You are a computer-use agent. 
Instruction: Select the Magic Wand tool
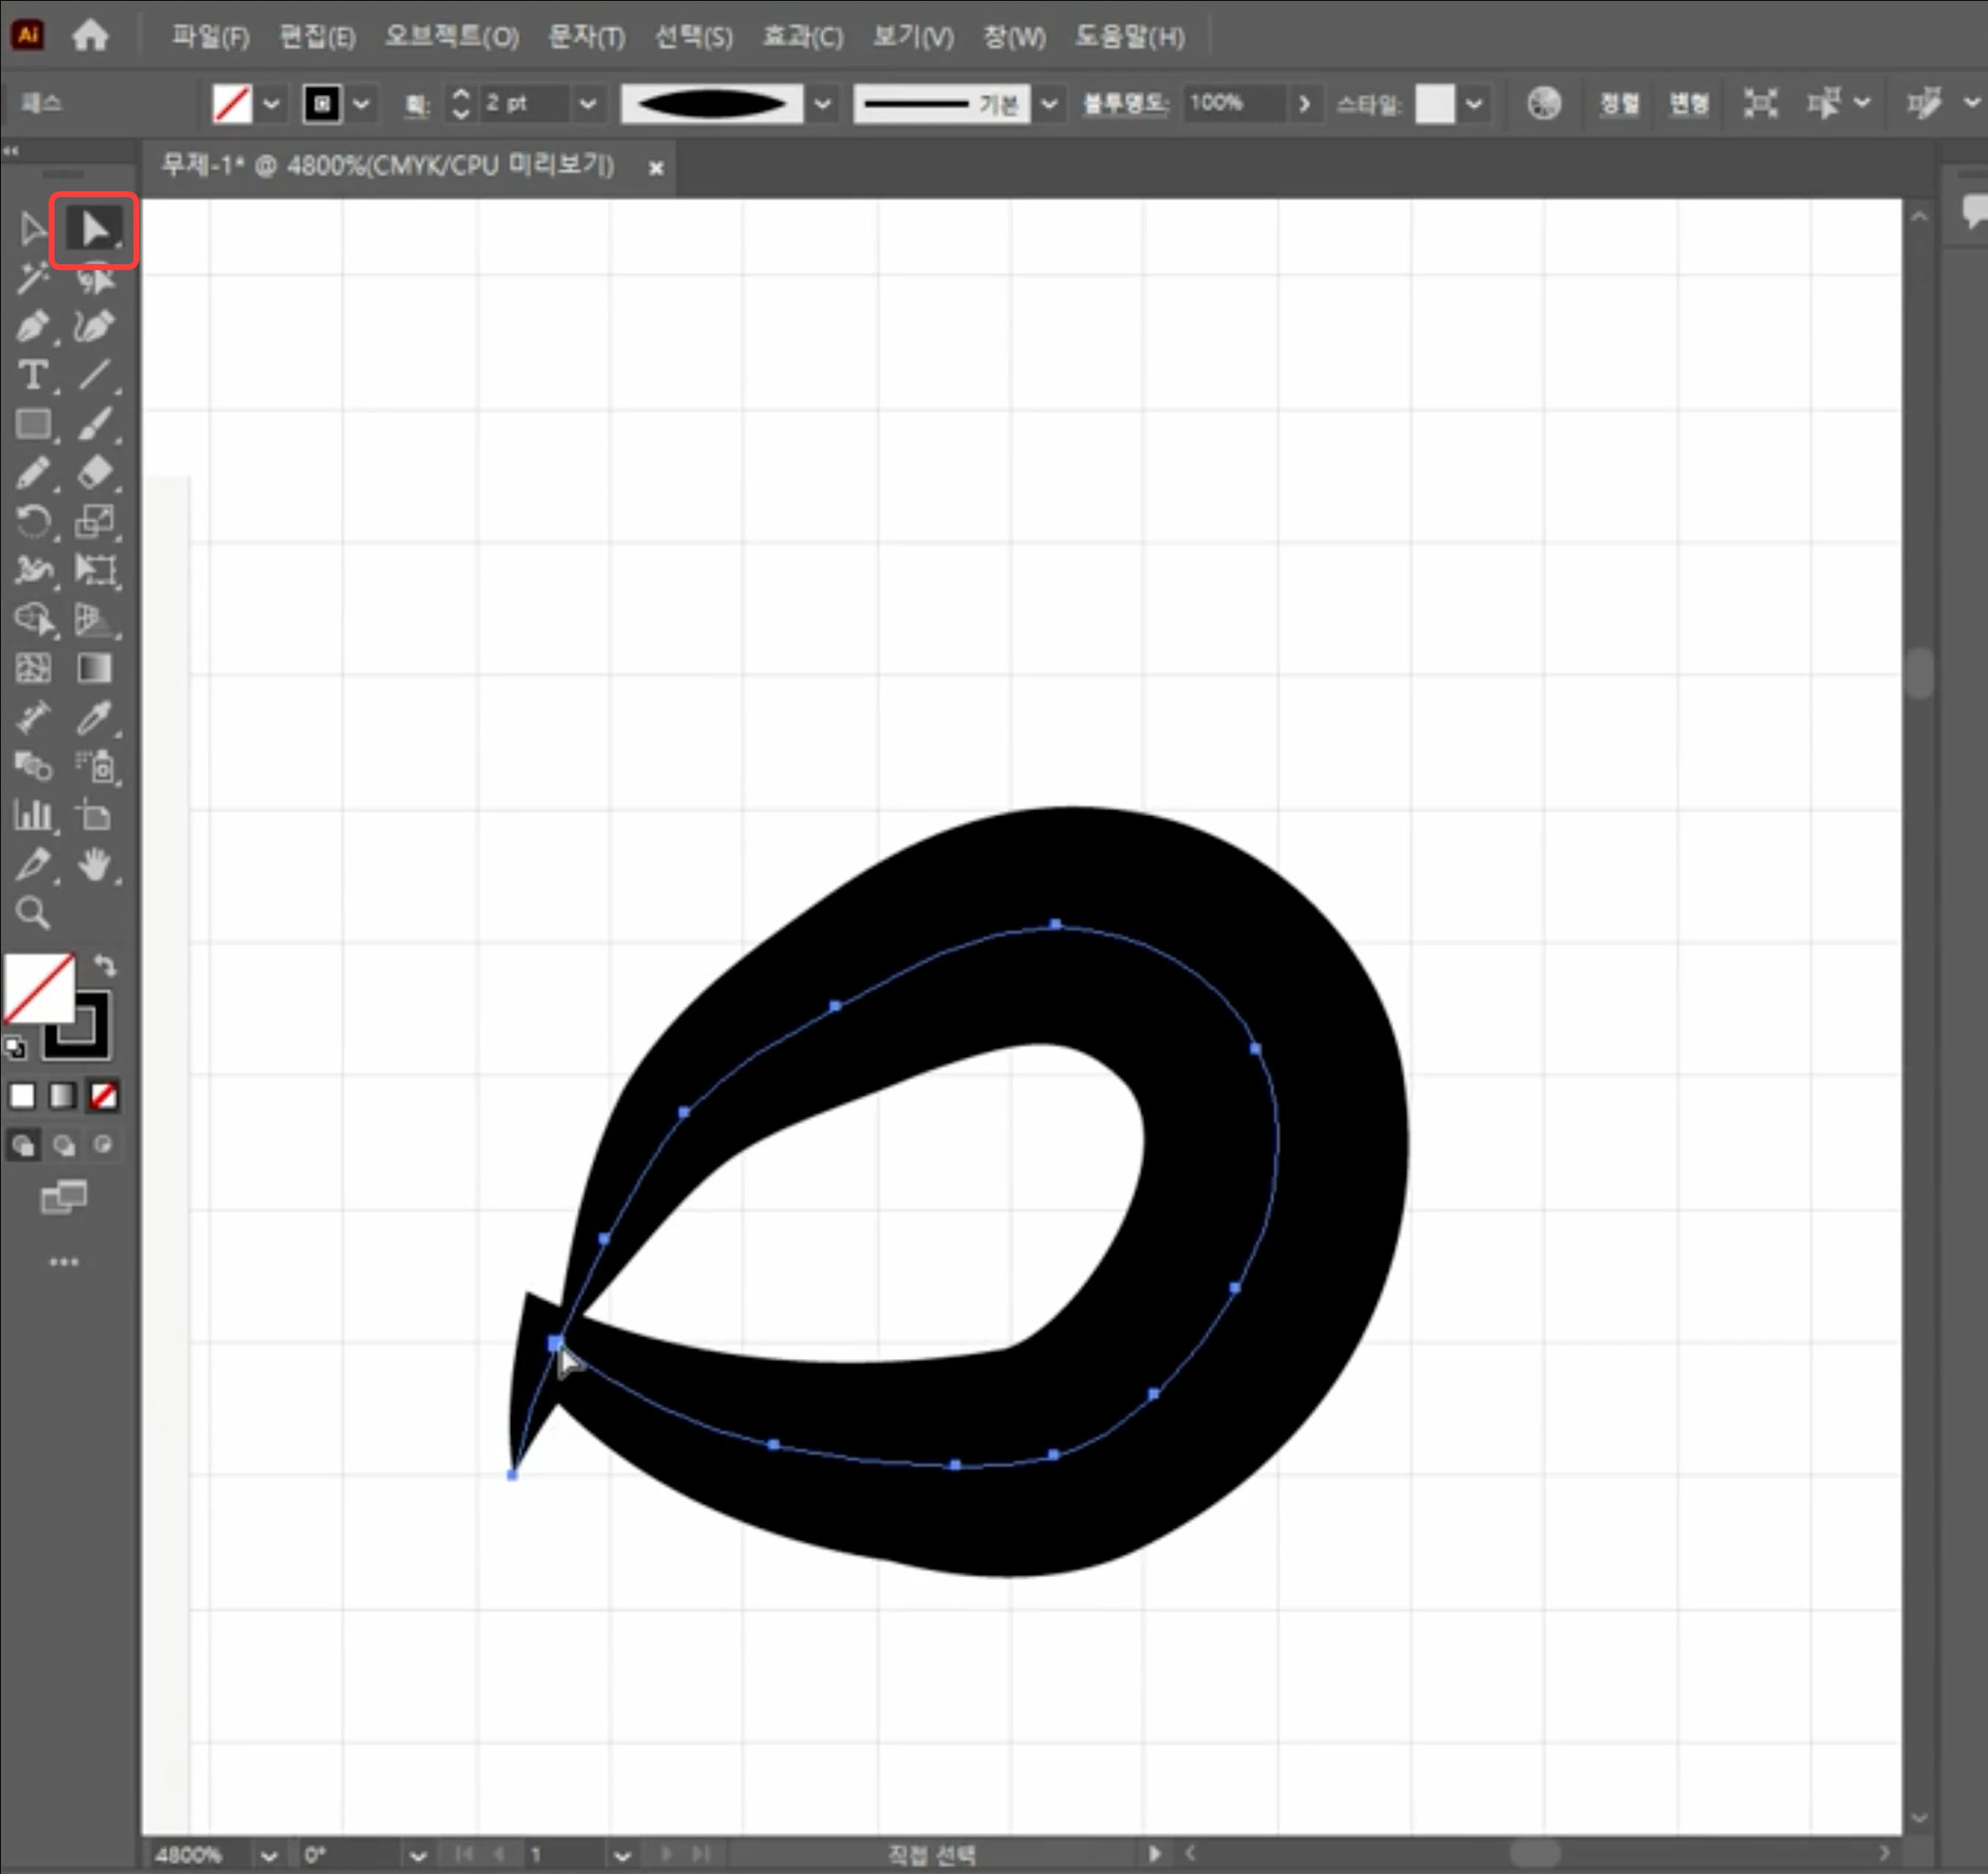coord(32,278)
